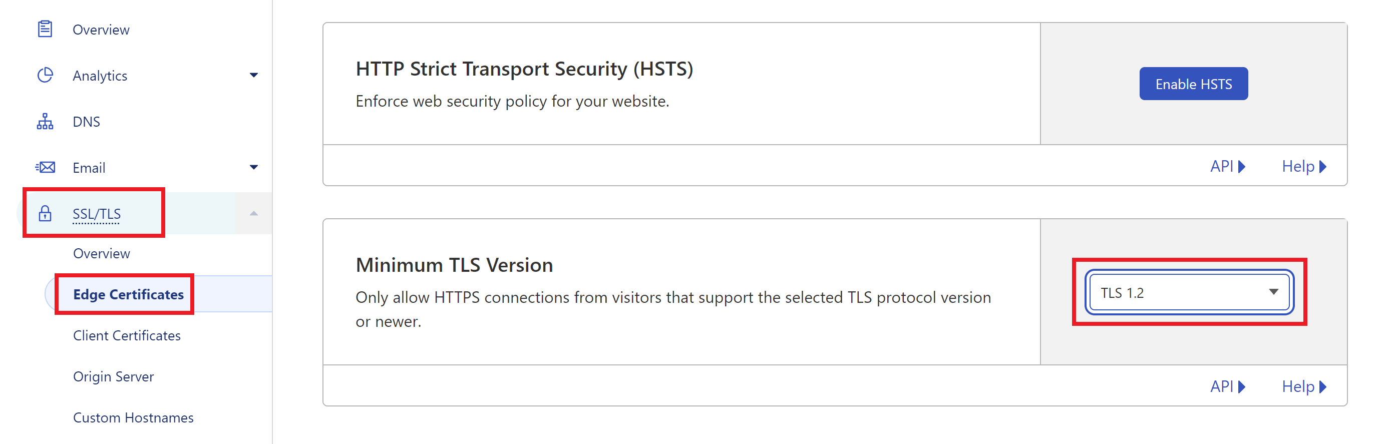Click the Analytics pie chart icon

pyautogui.click(x=45, y=75)
